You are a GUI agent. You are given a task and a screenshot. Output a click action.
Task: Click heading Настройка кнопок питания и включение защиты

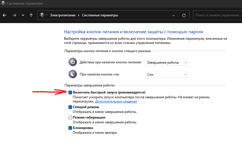[133, 32]
